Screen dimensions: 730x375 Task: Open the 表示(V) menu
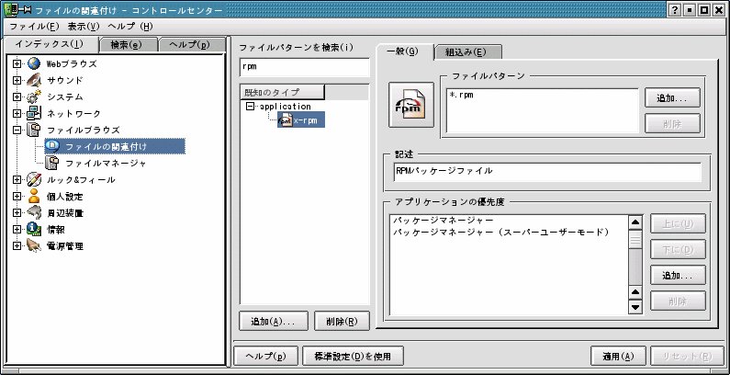(x=84, y=27)
